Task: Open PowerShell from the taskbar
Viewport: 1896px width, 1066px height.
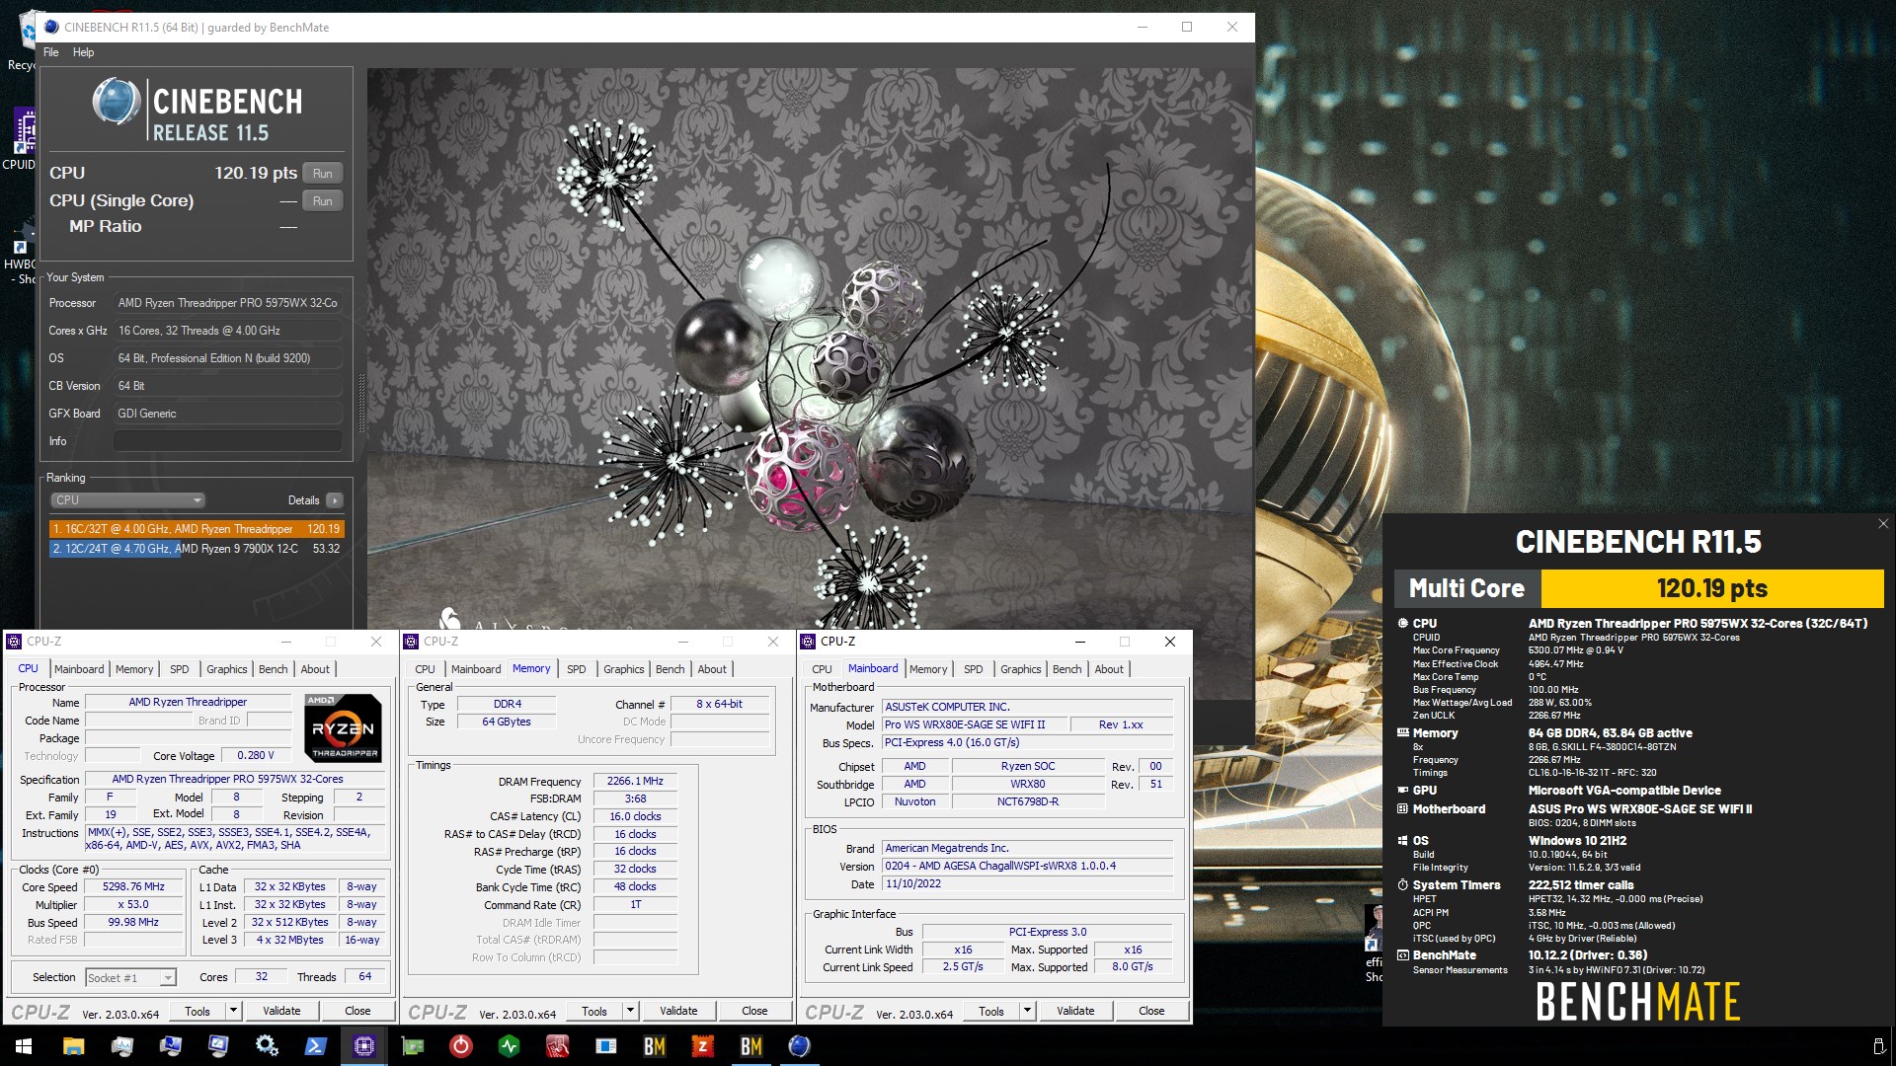Action: 315,1045
